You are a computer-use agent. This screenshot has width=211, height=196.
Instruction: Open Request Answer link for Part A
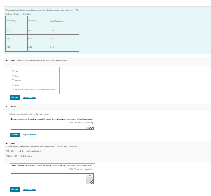tap(29, 97)
